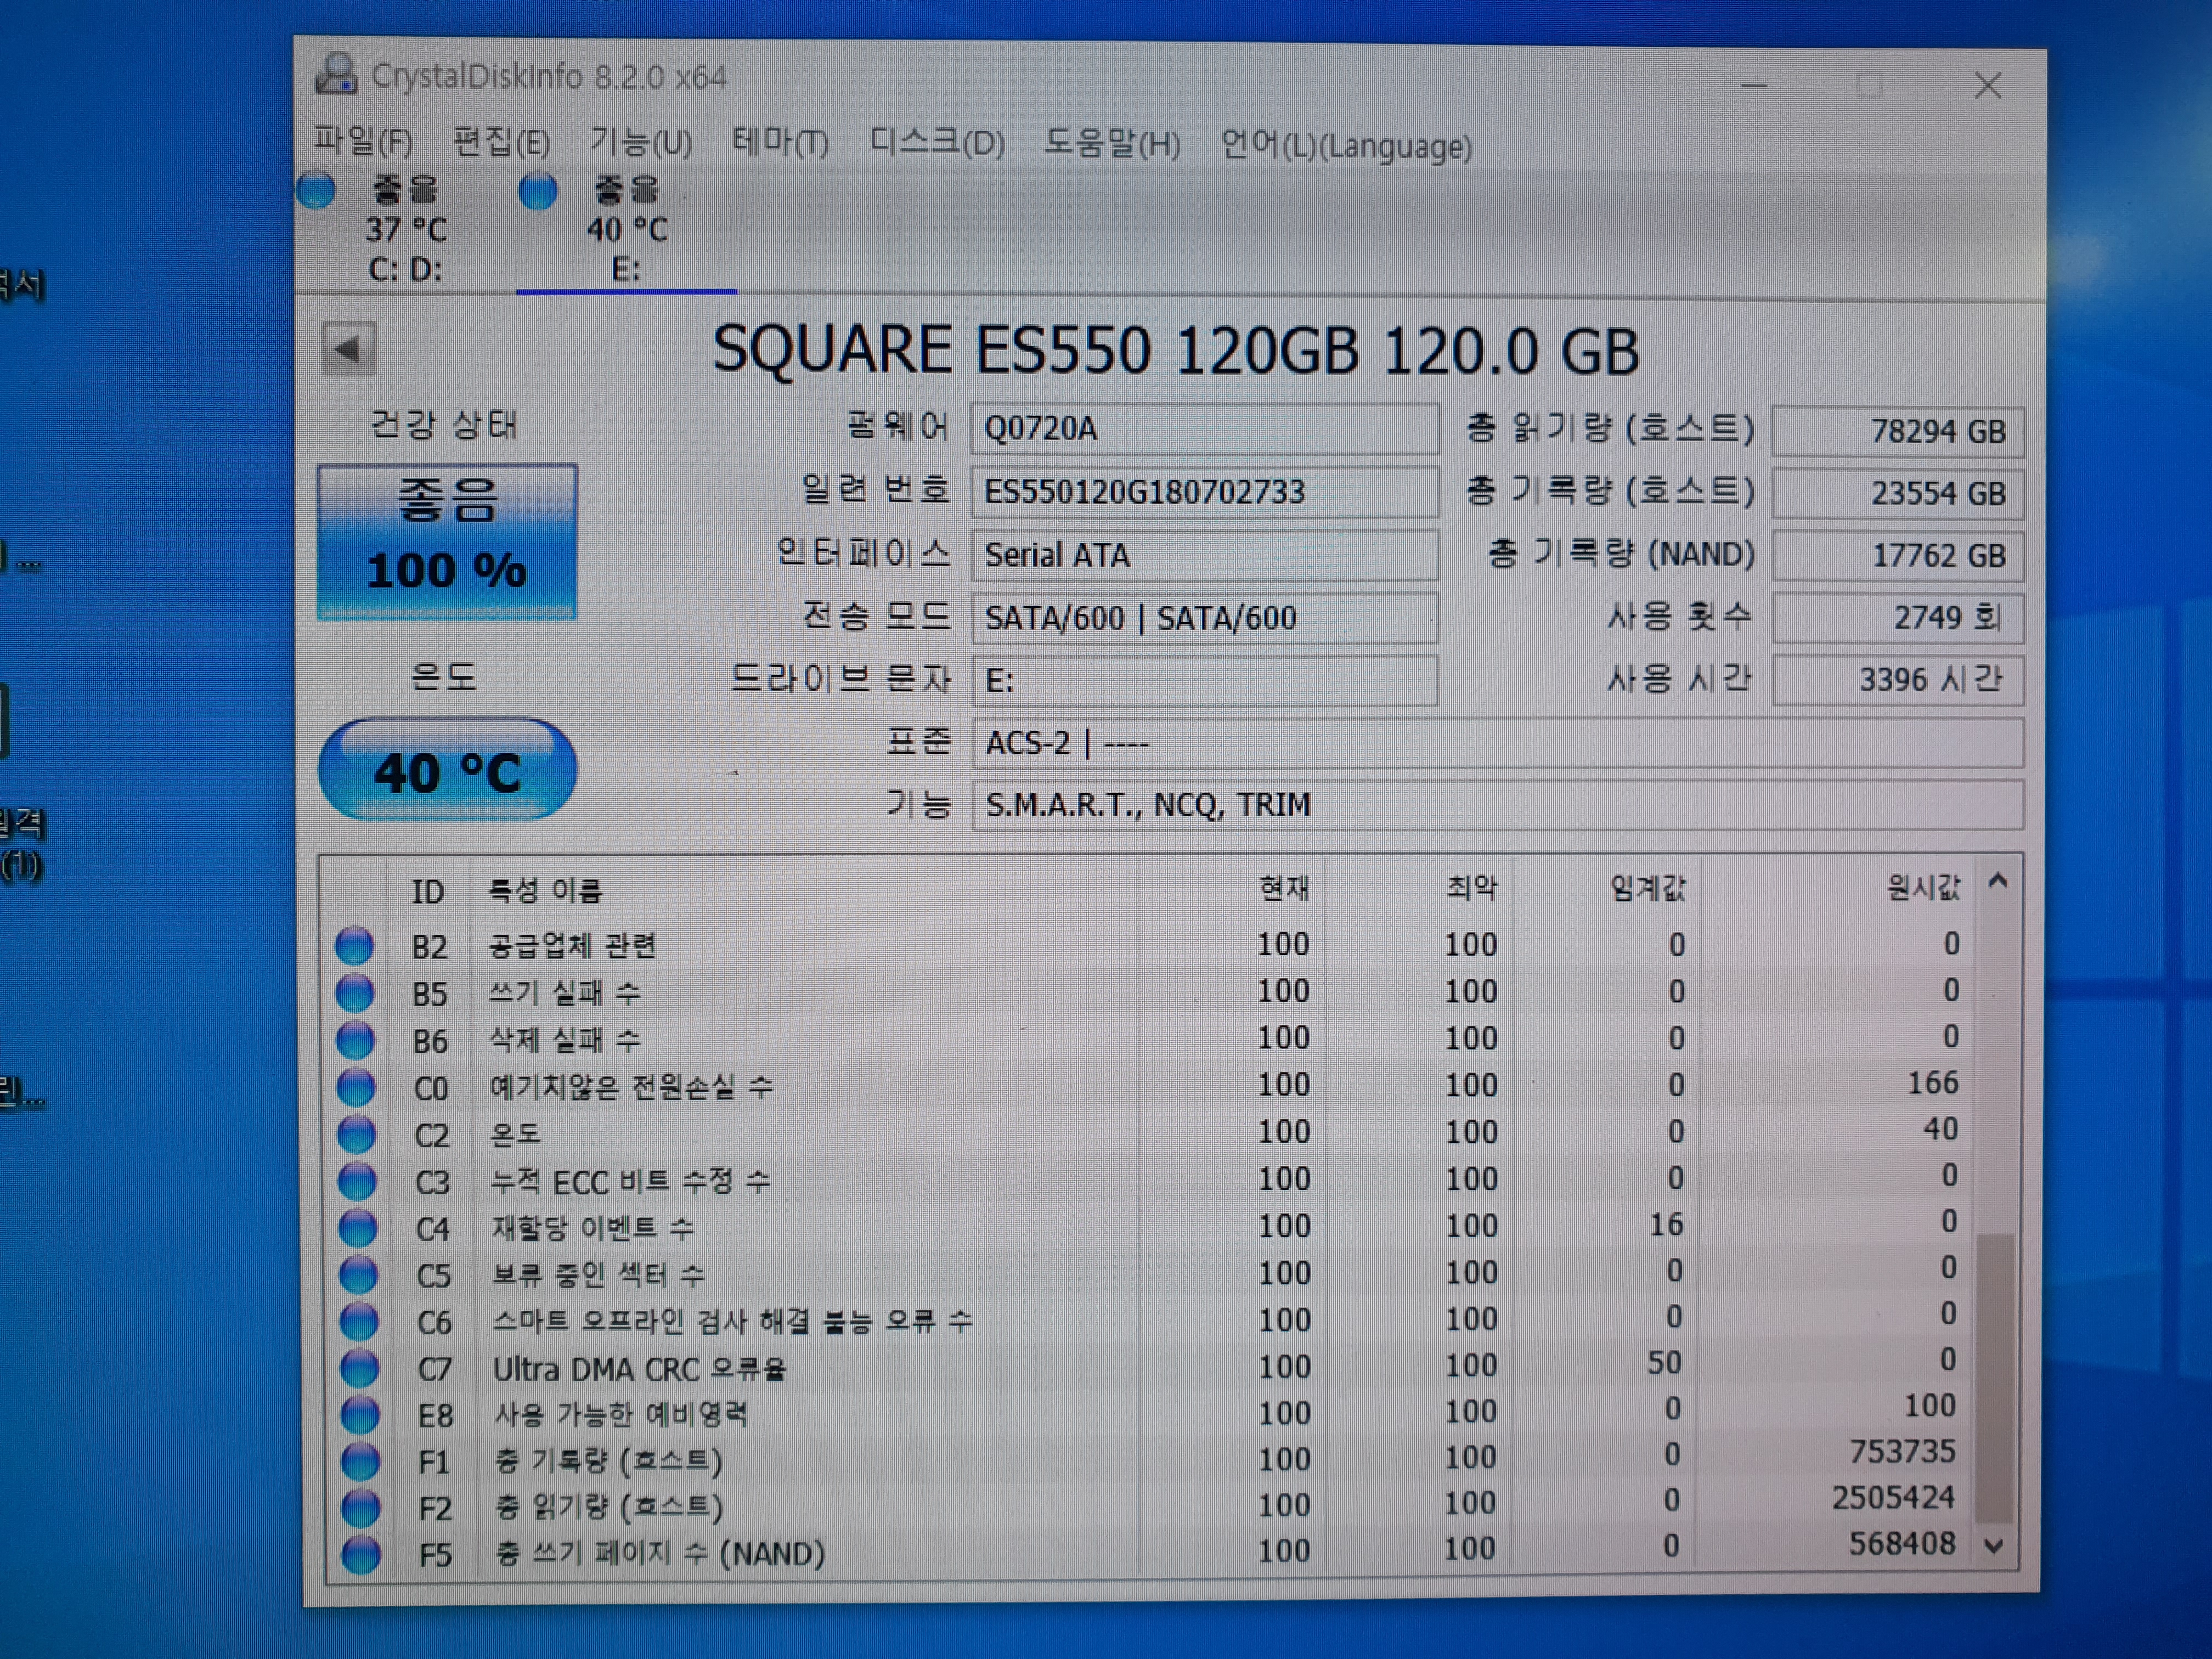The image size is (2212, 1659).
Task: Click the previous disk arrow button
Action: point(349,349)
